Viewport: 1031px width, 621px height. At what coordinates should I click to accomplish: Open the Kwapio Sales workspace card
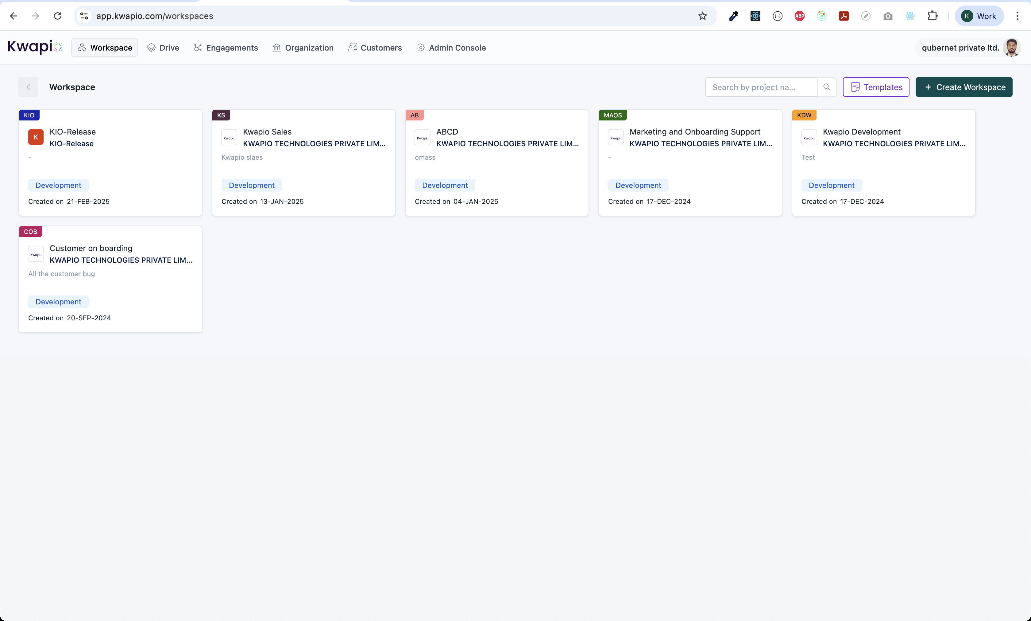[303, 162]
